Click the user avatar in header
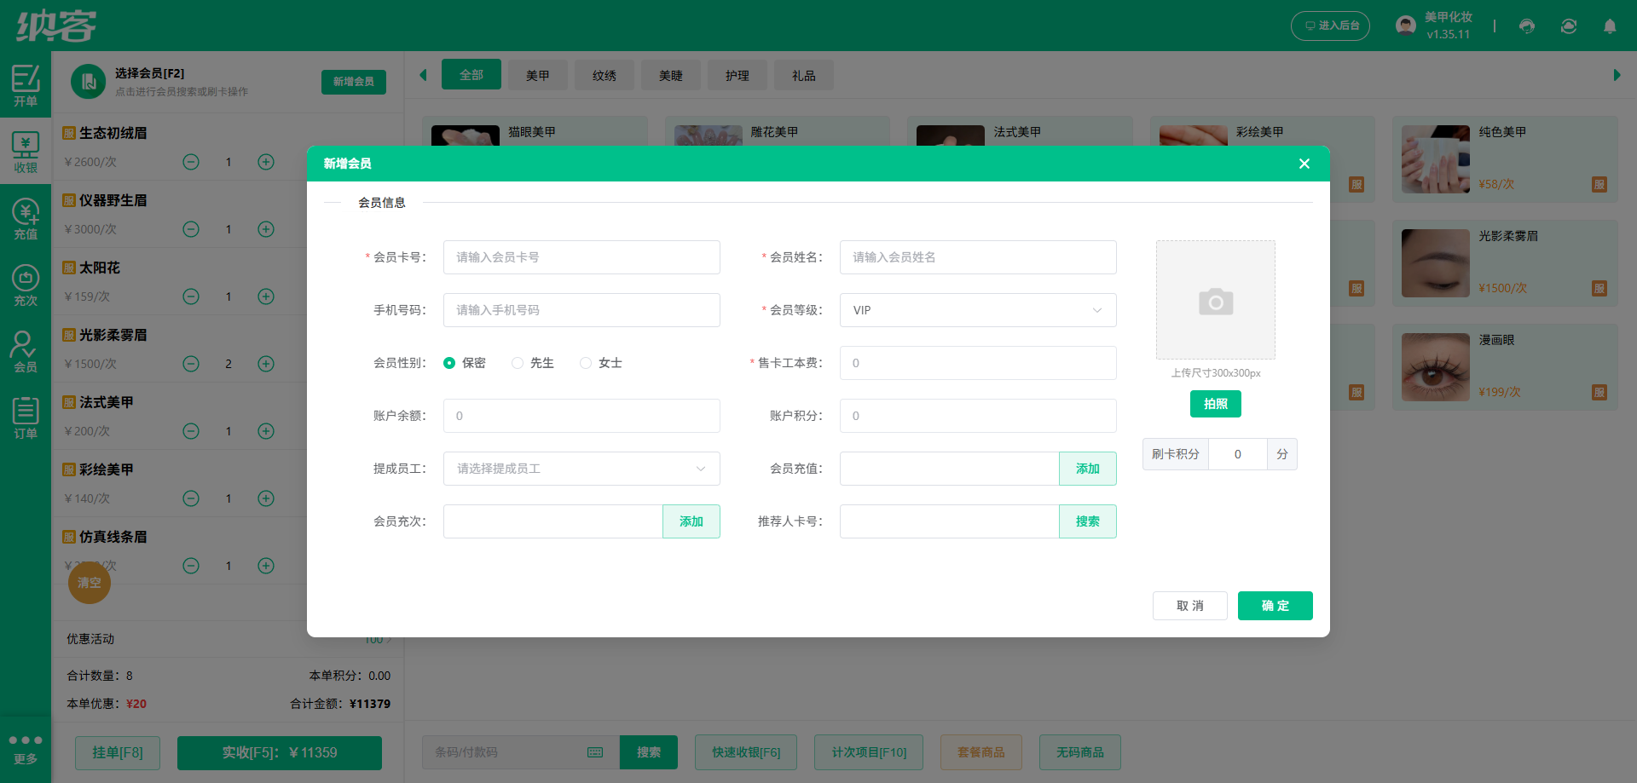Image resolution: width=1637 pixels, height=783 pixels. (1406, 26)
